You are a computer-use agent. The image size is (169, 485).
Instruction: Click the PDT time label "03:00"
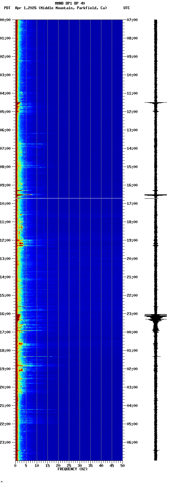click(5, 75)
